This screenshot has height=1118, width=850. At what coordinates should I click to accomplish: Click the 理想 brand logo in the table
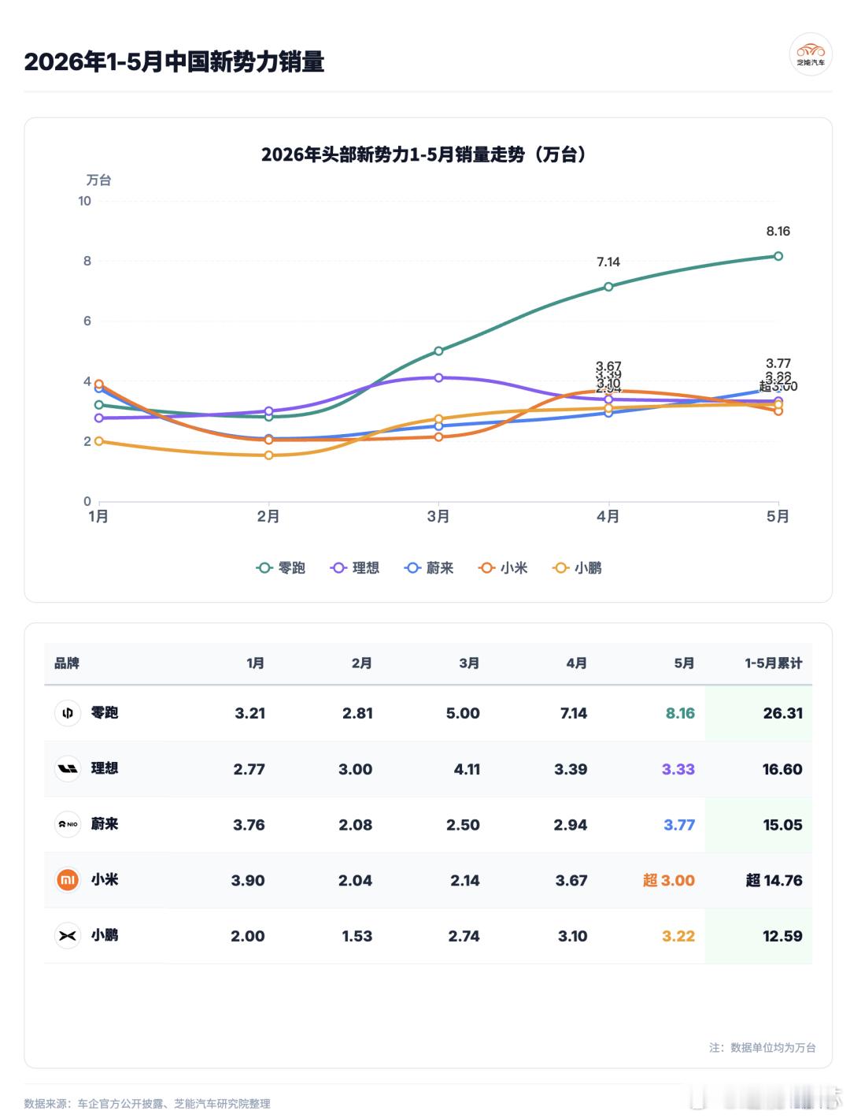click(x=68, y=769)
